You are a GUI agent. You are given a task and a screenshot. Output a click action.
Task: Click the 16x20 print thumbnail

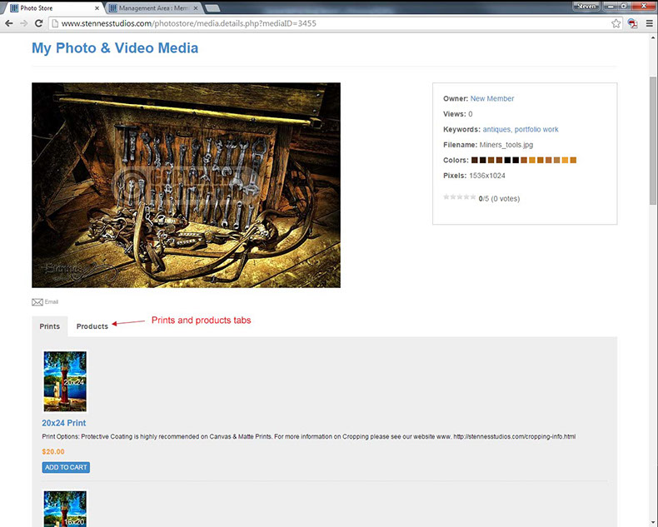click(65, 509)
